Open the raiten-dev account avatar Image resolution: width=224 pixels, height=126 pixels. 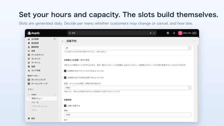pos(180,33)
